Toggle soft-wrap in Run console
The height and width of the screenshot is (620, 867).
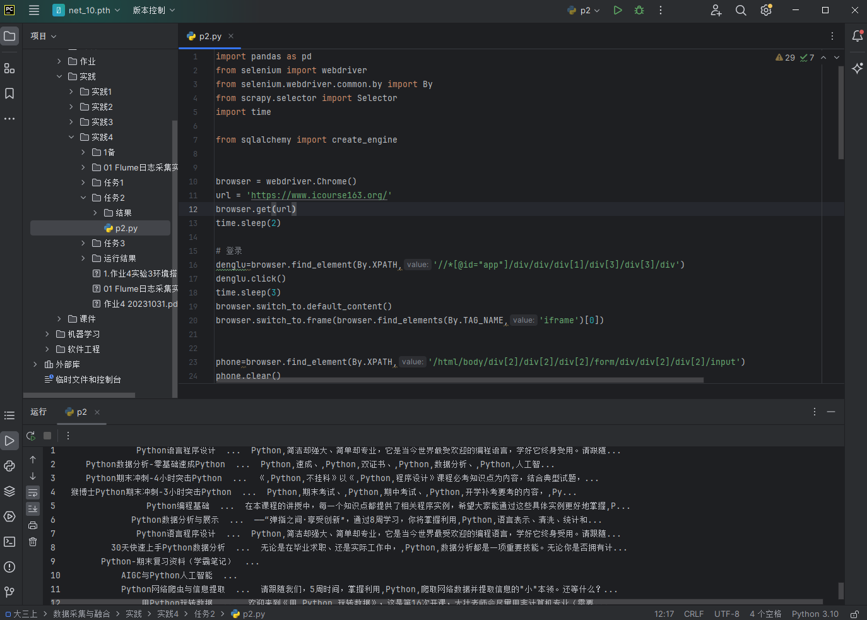coord(33,492)
